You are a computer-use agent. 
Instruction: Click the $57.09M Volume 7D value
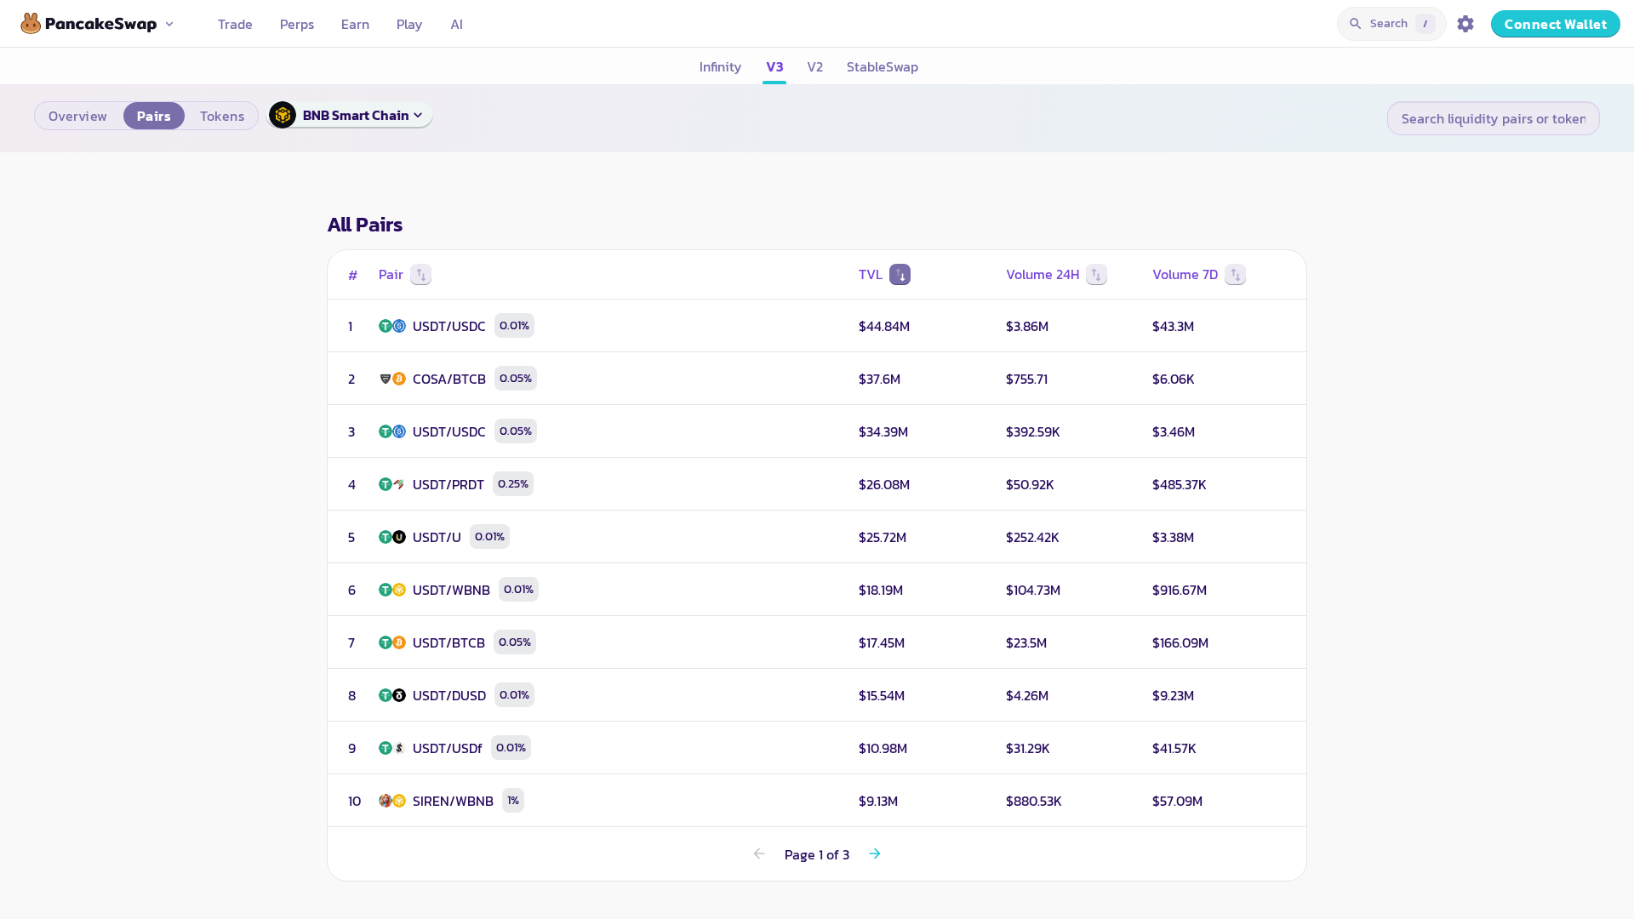[1177, 801]
